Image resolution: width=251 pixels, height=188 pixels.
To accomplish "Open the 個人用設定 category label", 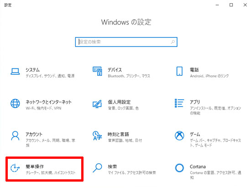I will coord(119,102).
